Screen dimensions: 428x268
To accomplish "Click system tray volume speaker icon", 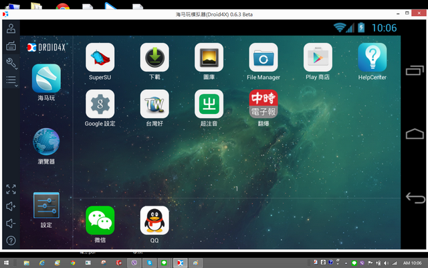I will point(387,263).
